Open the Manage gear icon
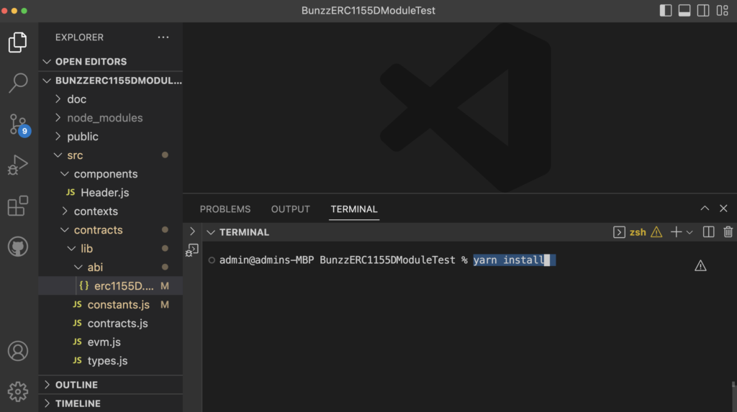737x412 pixels. (x=18, y=391)
